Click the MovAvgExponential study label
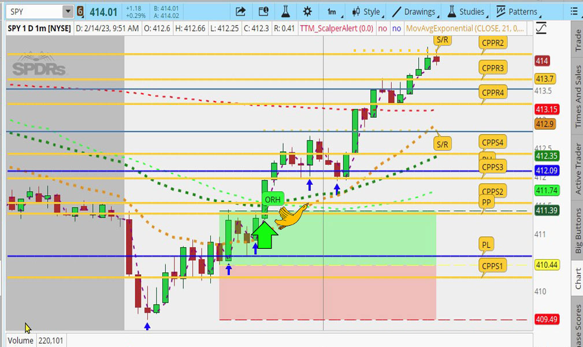This screenshot has width=583, height=347. click(466, 28)
